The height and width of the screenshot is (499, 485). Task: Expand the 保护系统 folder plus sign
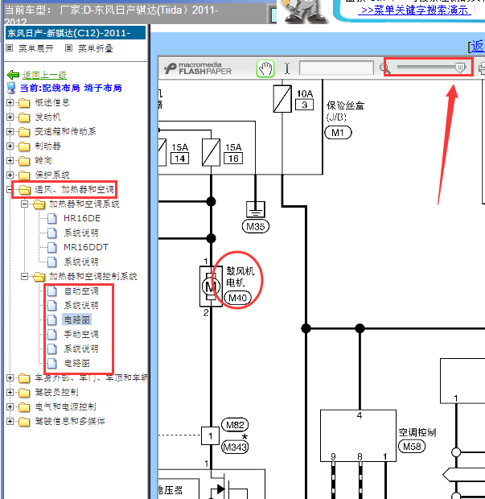click(10, 175)
